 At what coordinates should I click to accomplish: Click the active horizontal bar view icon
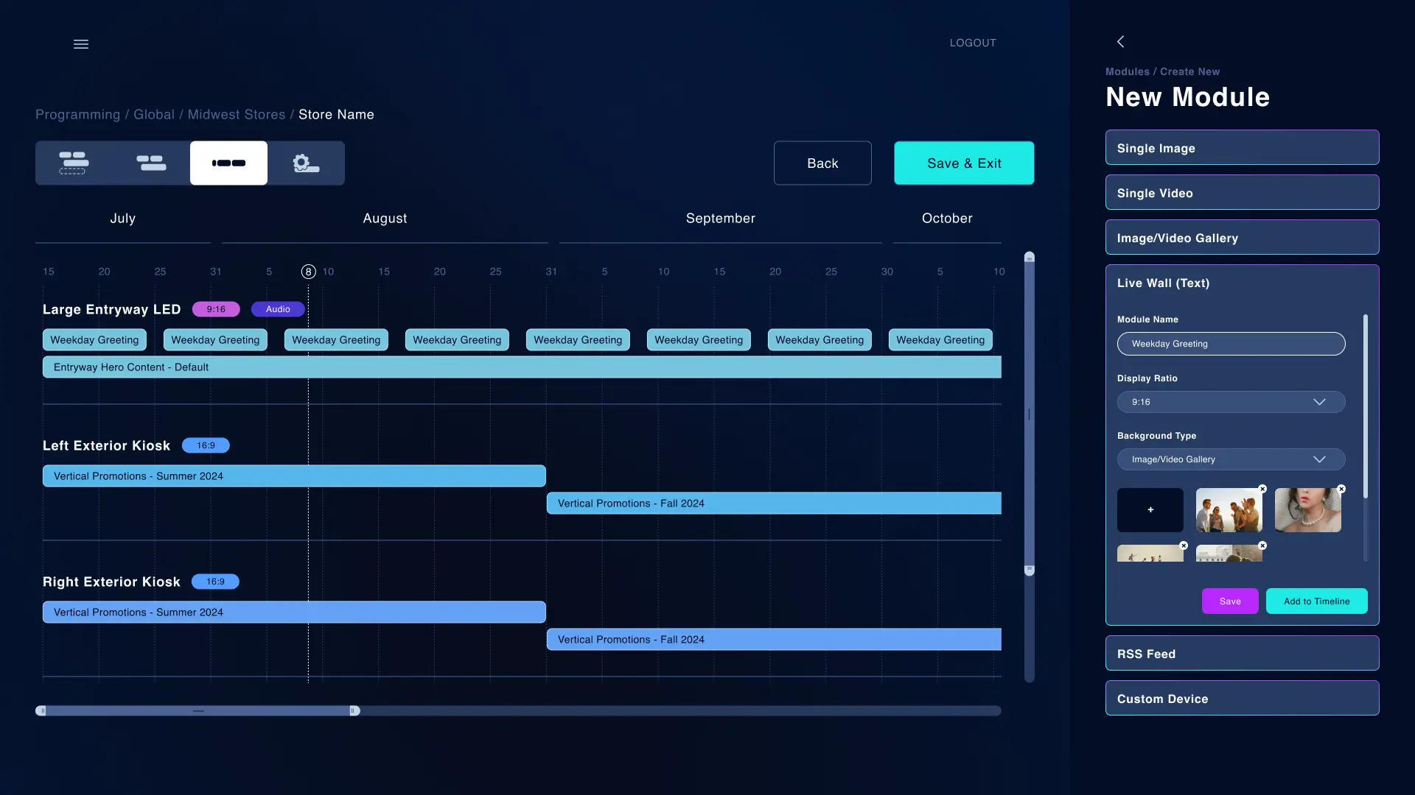pyautogui.click(x=228, y=163)
